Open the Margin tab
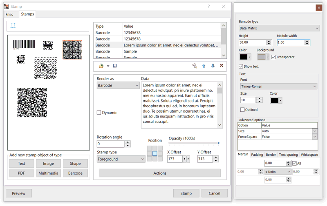 [243, 154]
